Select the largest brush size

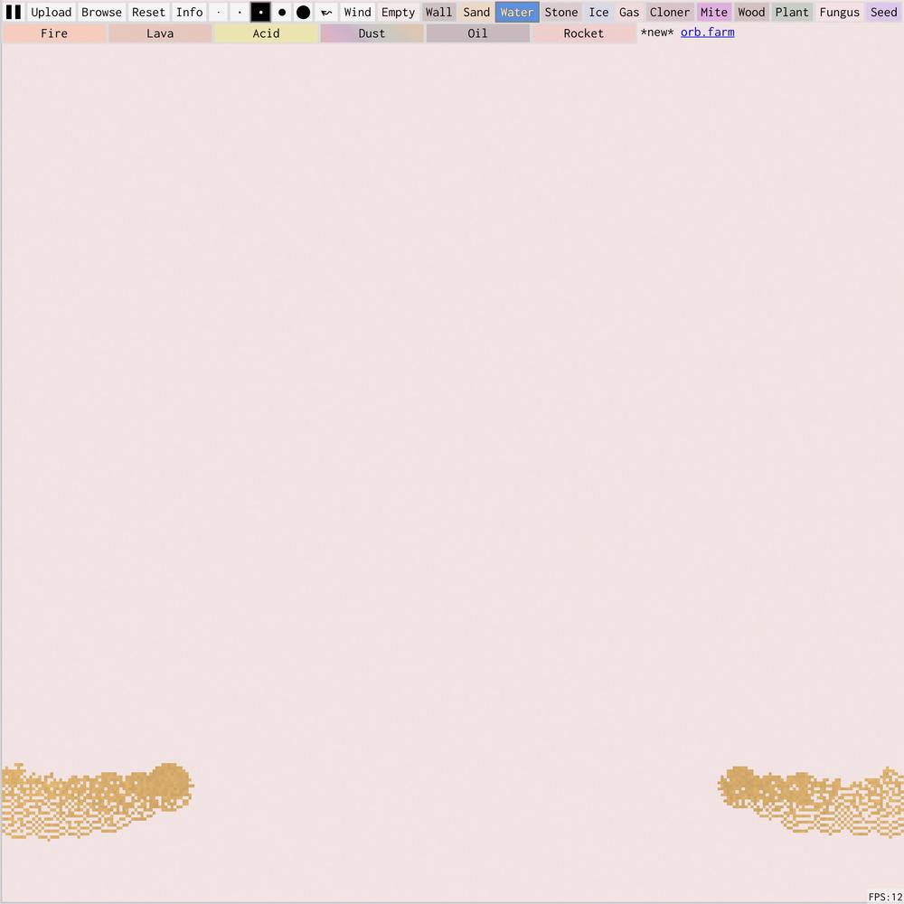(303, 12)
